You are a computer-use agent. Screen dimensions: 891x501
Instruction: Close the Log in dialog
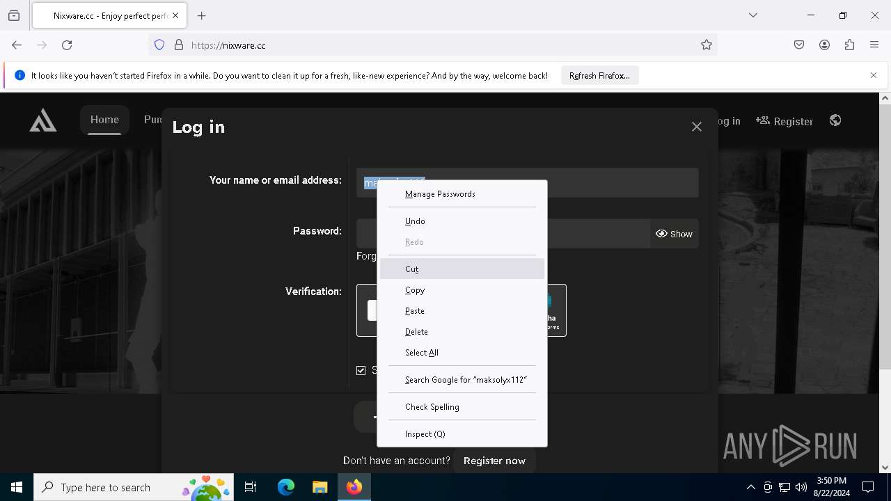697,127
